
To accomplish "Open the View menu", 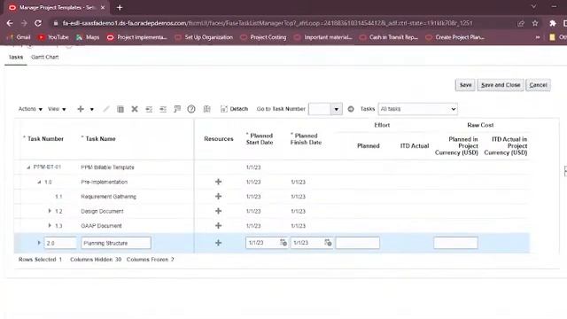I will pos(57,109).
